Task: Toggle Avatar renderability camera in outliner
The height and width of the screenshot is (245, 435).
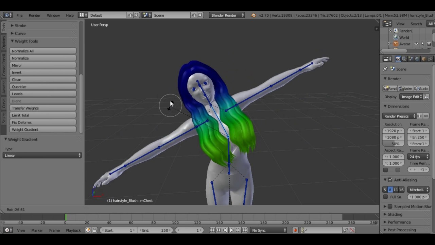Action: click(x=429, y=44)
